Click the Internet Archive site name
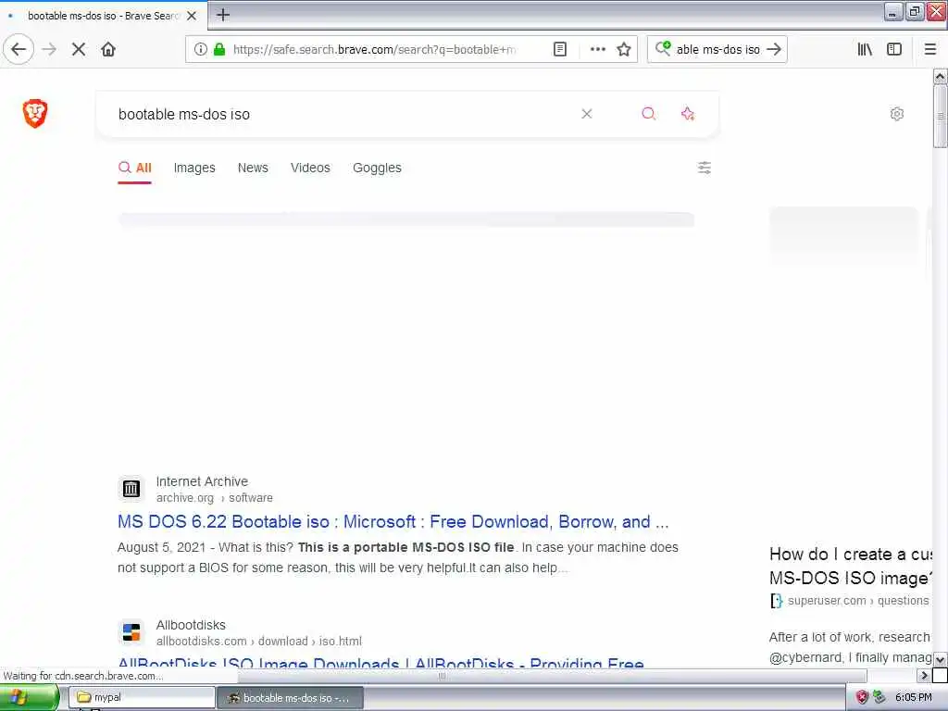Viewport: 948px width, 711px height. click(202, 481)
